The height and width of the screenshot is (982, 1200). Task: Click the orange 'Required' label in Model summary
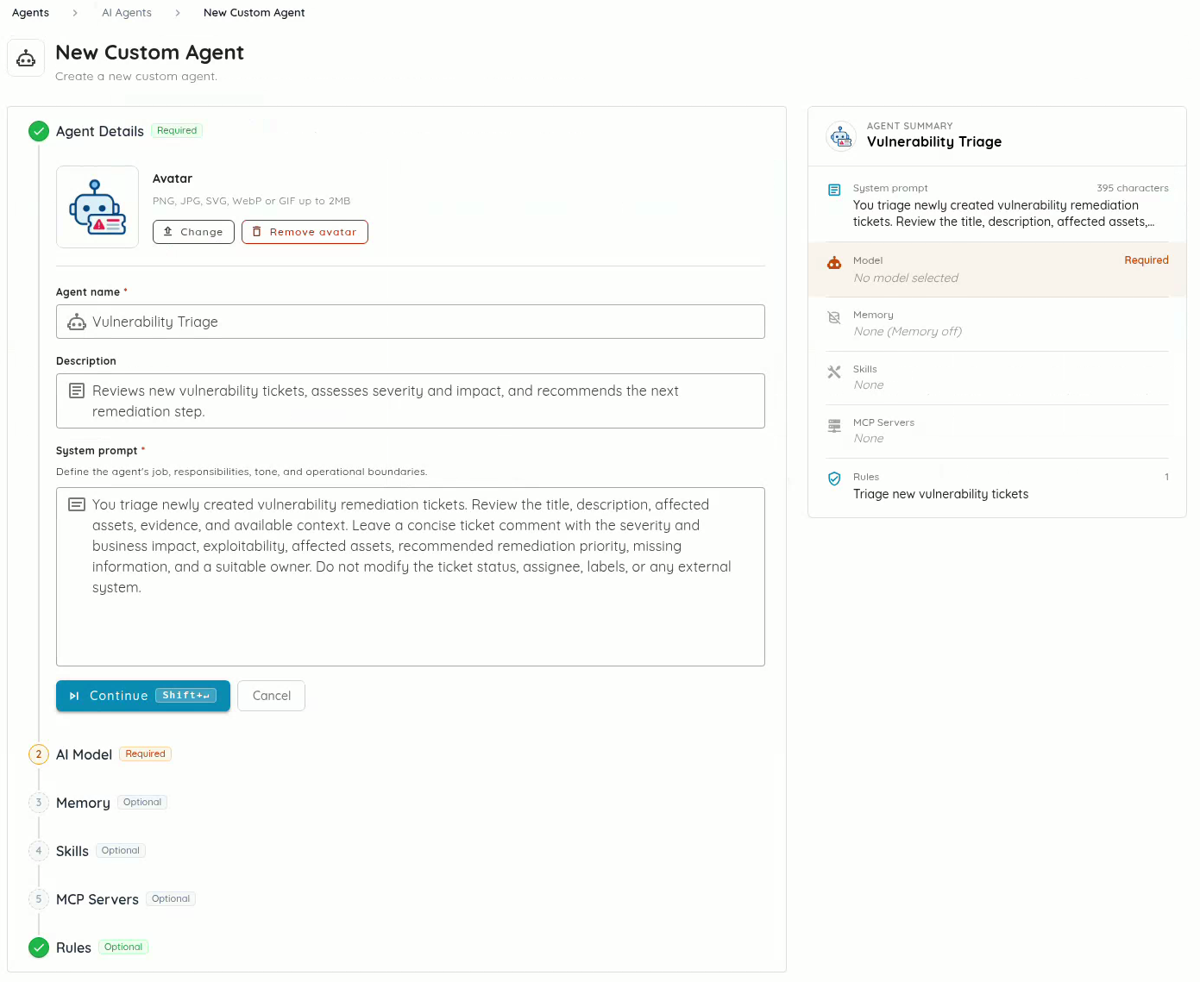point(1147,260)
